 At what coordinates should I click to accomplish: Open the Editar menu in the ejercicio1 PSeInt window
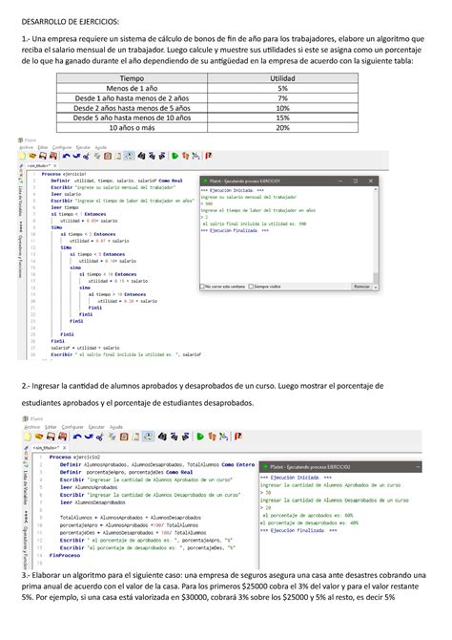click(43, 147)
